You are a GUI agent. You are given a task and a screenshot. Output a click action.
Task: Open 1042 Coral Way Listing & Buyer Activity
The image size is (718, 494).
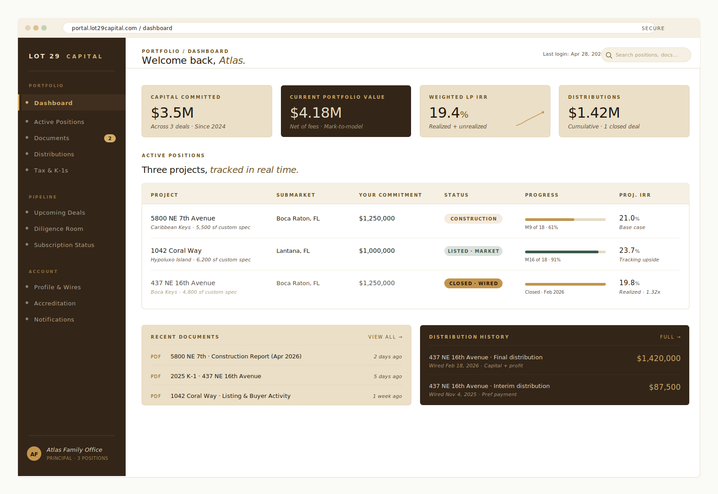(276, 396)
